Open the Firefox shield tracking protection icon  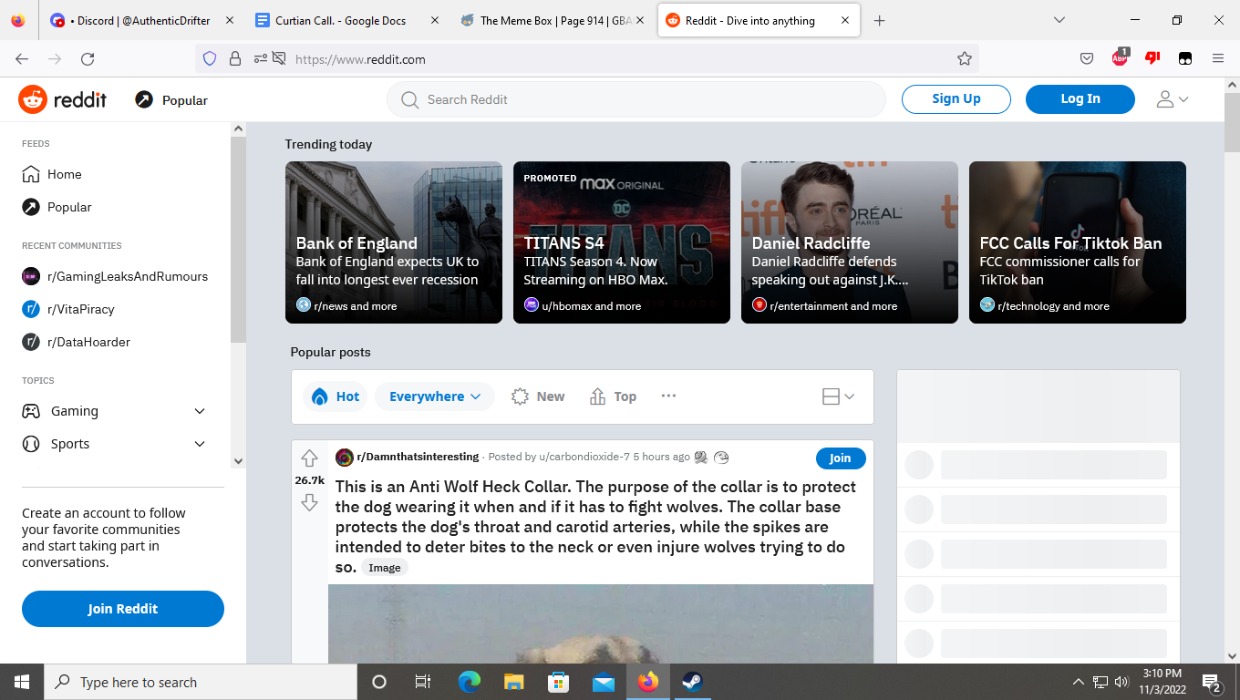[210, 59]
